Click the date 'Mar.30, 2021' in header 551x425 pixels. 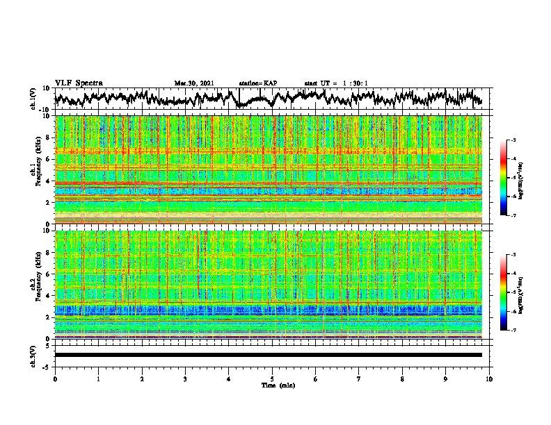click(194, 83)
